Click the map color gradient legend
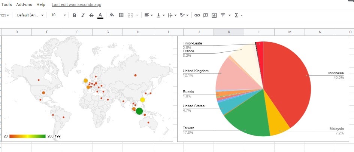 point(28,136)
